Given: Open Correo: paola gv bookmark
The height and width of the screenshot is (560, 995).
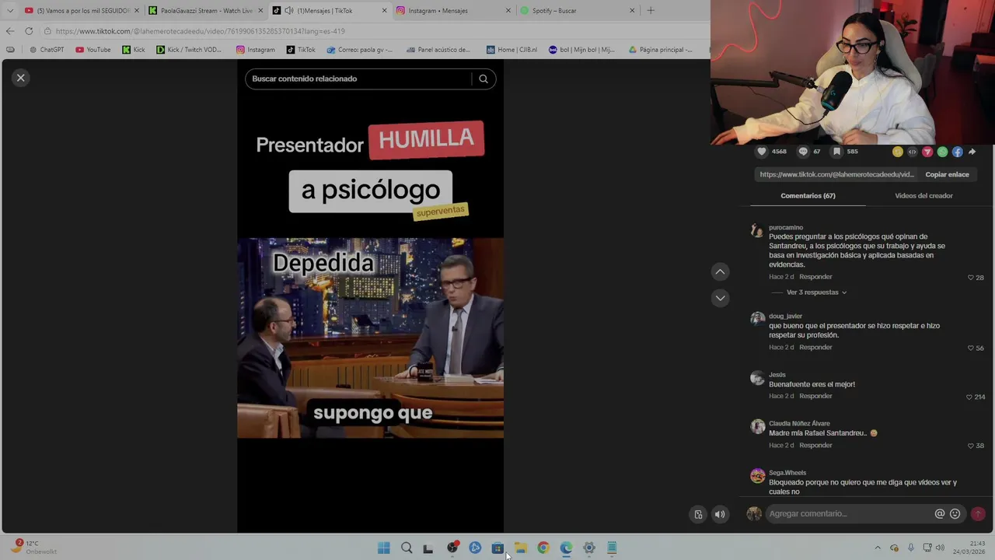Looking at the screenshot, I should pyautogui.click(x=360, y=50).
